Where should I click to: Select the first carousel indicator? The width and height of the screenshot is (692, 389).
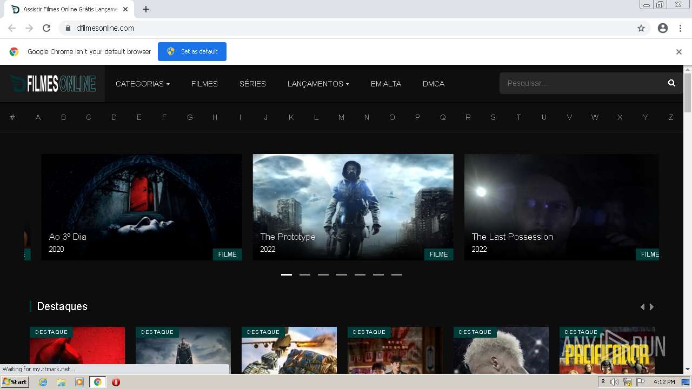point(287,274)
